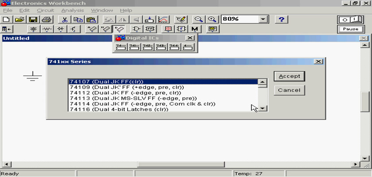
Task: Open component properties icon
Action: click(x=181, y=19)
